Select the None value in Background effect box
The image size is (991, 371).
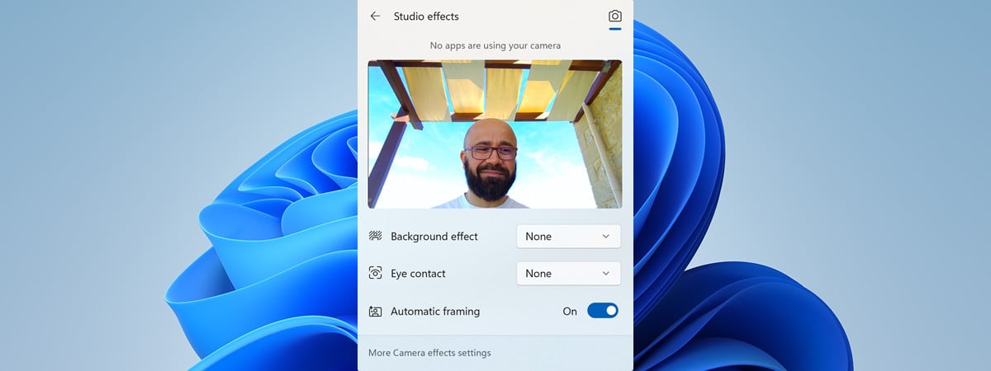[538, 237]
